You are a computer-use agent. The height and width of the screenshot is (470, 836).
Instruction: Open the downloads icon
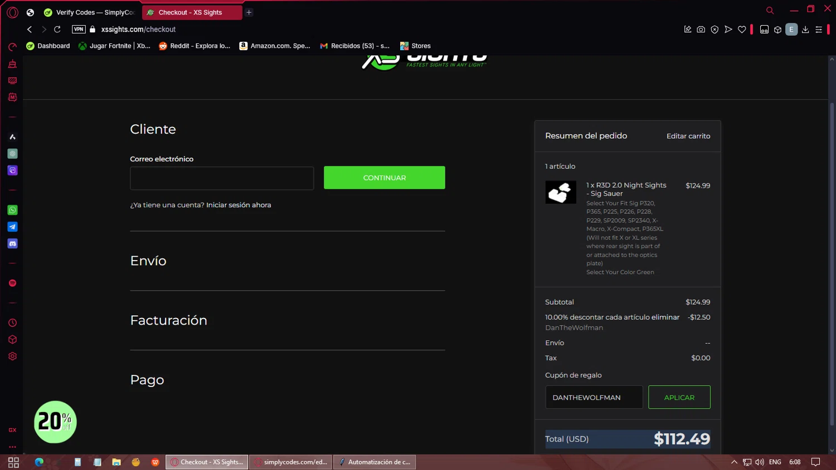(x=805, y=30)
